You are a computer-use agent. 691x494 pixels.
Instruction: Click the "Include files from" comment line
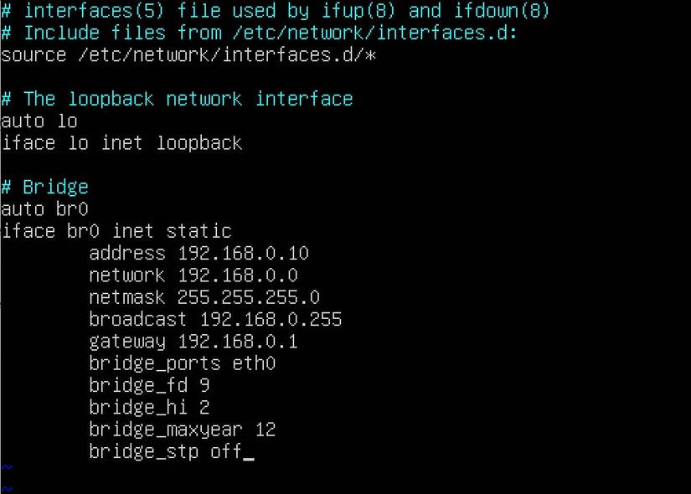coord(260,33)
